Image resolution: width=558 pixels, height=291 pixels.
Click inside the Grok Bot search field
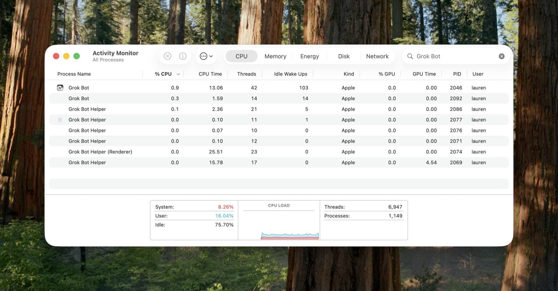(455, 56)
